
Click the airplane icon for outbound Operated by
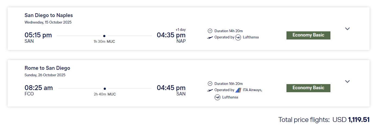pyautogui.click(x=210, y=37)
